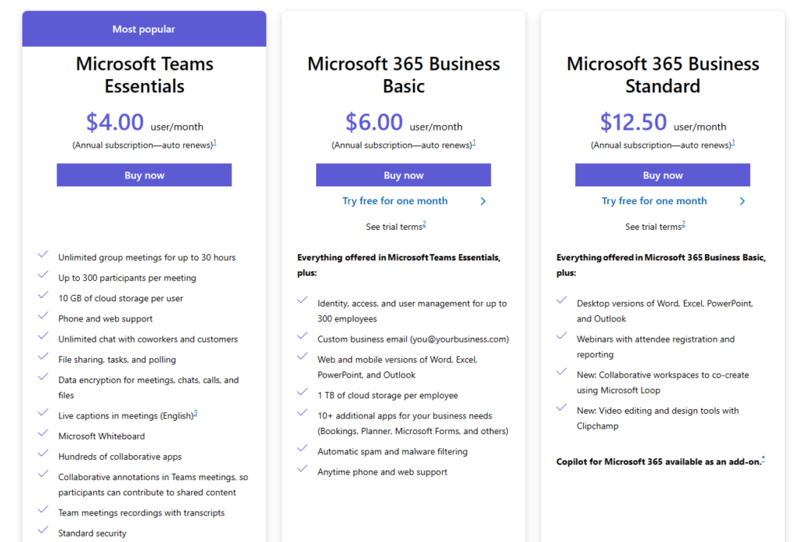Select the checkmark beside Desktop versions of Word
795x542 pixels.
point(561,300)
